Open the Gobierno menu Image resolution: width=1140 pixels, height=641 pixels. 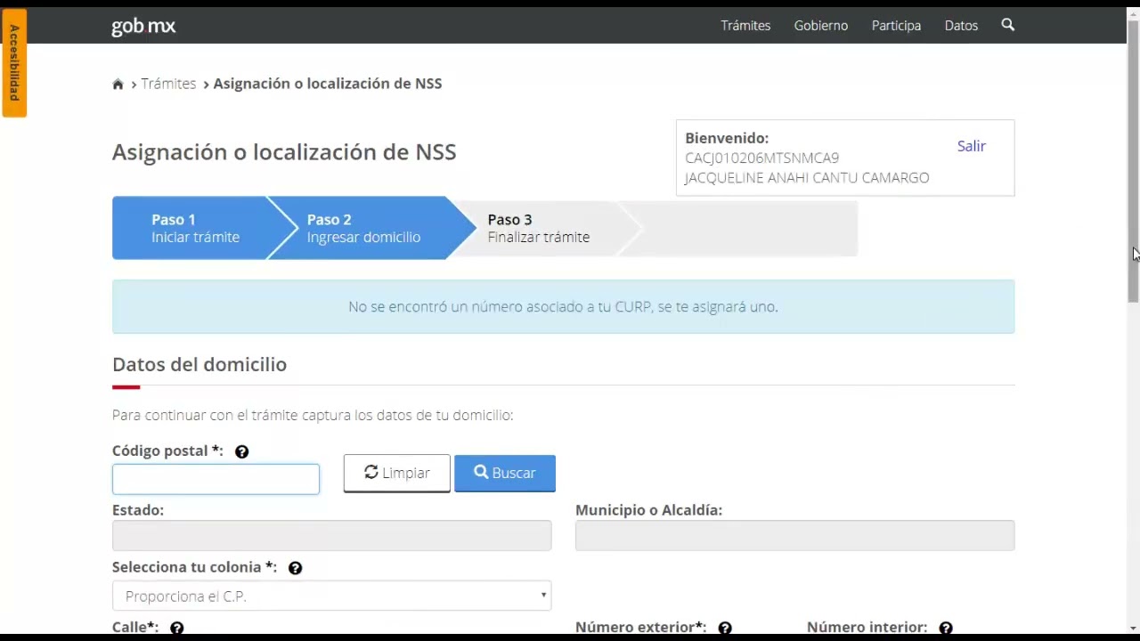[820, 25]
